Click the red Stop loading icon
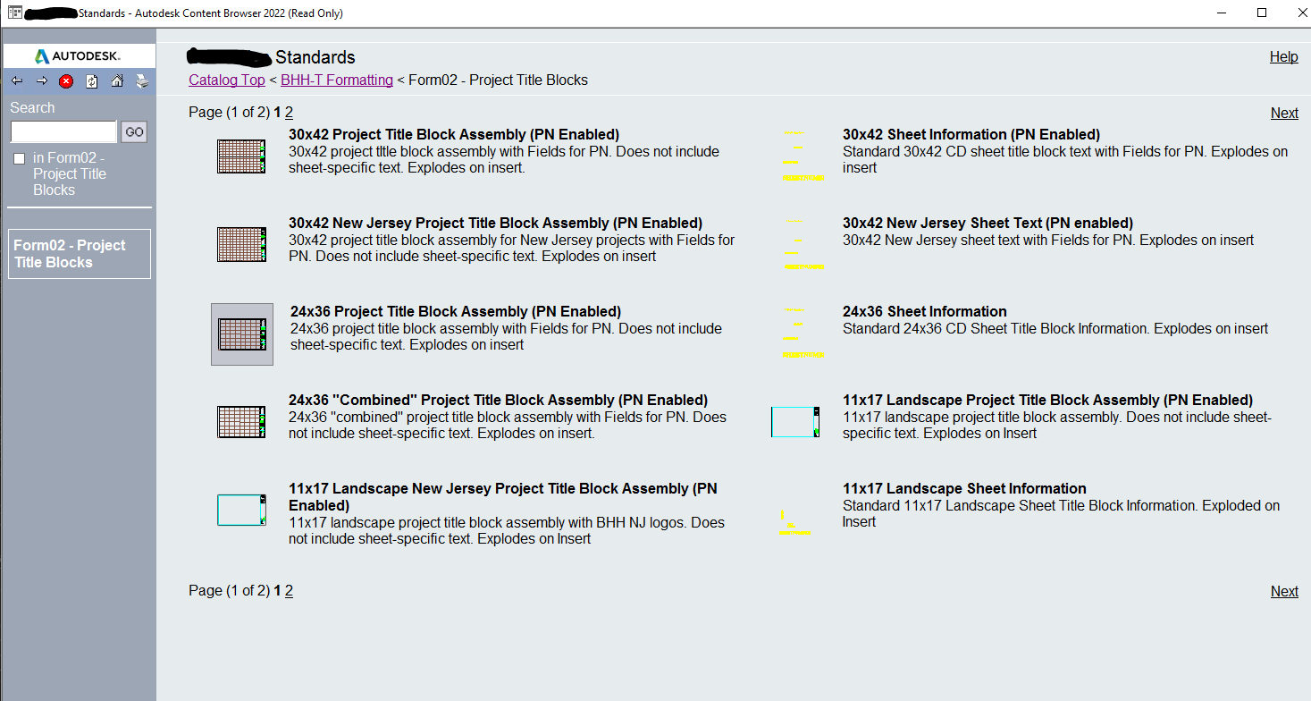The height and width of the screenshot is (701, 1311). (65, 80)
